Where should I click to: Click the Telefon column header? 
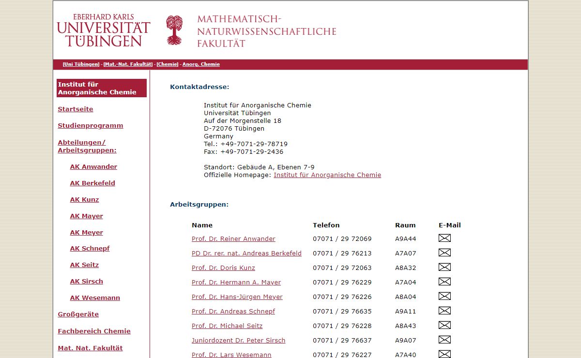coord(326,225)
